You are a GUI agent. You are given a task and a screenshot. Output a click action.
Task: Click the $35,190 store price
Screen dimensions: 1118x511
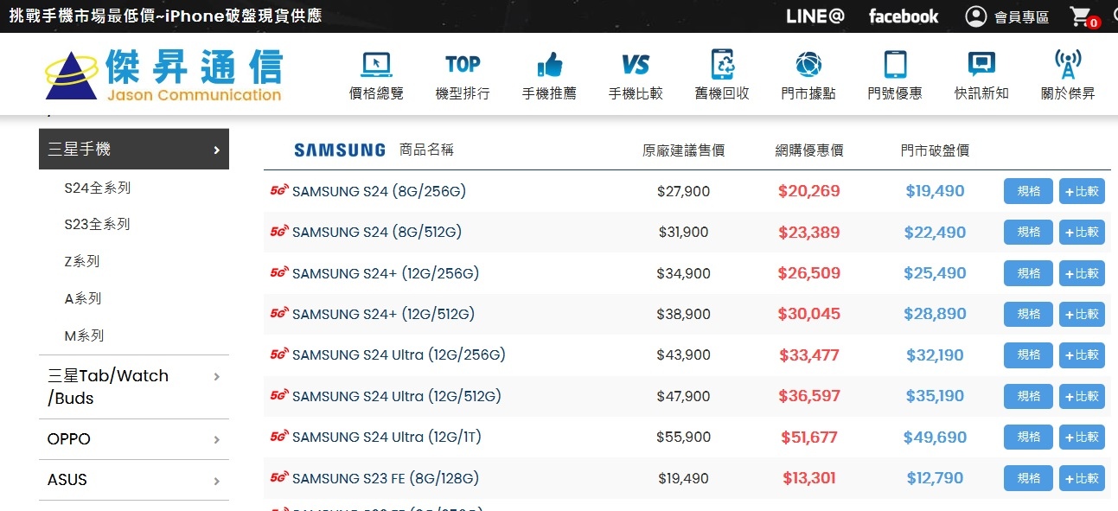click(x=935, y=396)
